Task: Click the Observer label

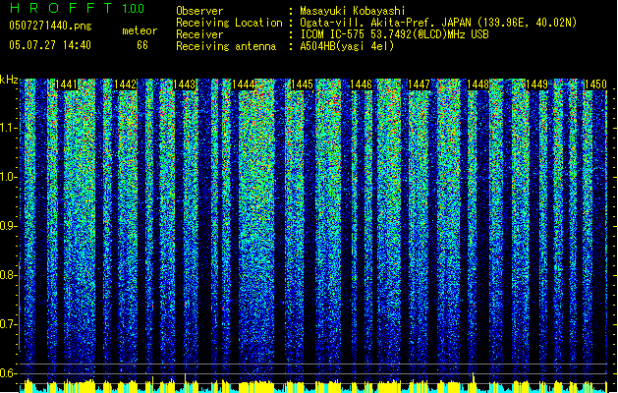Action: 199,11
